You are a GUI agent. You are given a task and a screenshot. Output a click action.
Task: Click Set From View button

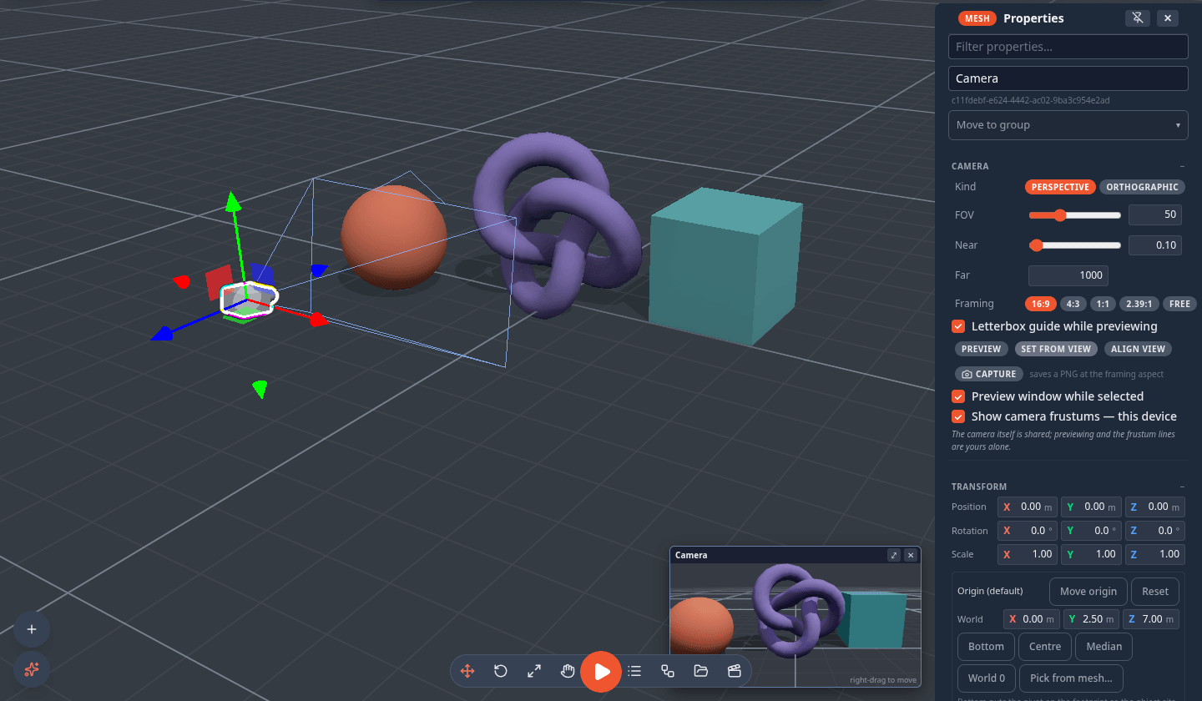point(1056,349)
